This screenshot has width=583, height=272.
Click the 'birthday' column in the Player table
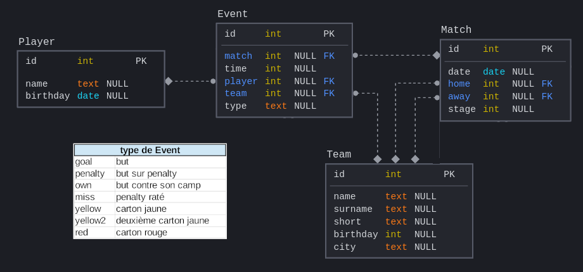[48, 96]
